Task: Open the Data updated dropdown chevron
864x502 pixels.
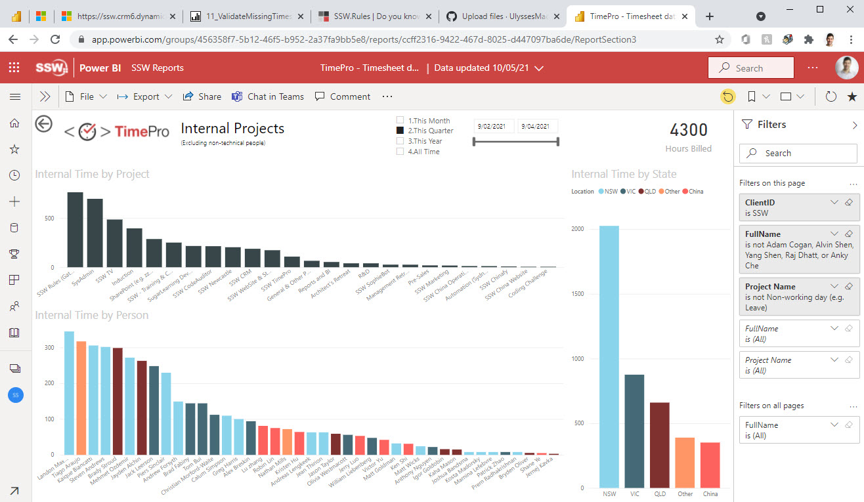Action: (539, 68)
